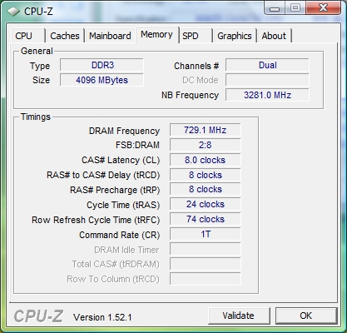Click the Validate button
Image resolution: width=347 pixels, height=333 pixels.
239,316
